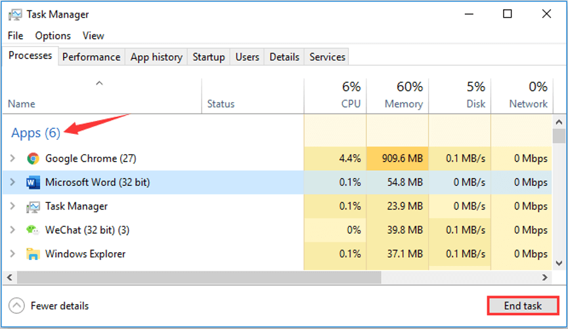568x329 pixels.
Task: Click the Microsoft Word app icon
Action: click(33, 183)
